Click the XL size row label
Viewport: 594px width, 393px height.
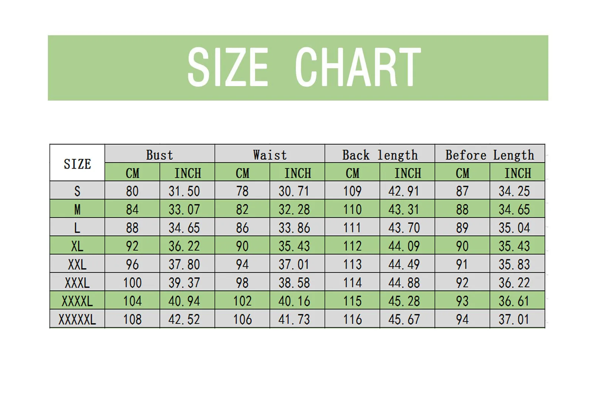tap(77, 246)
